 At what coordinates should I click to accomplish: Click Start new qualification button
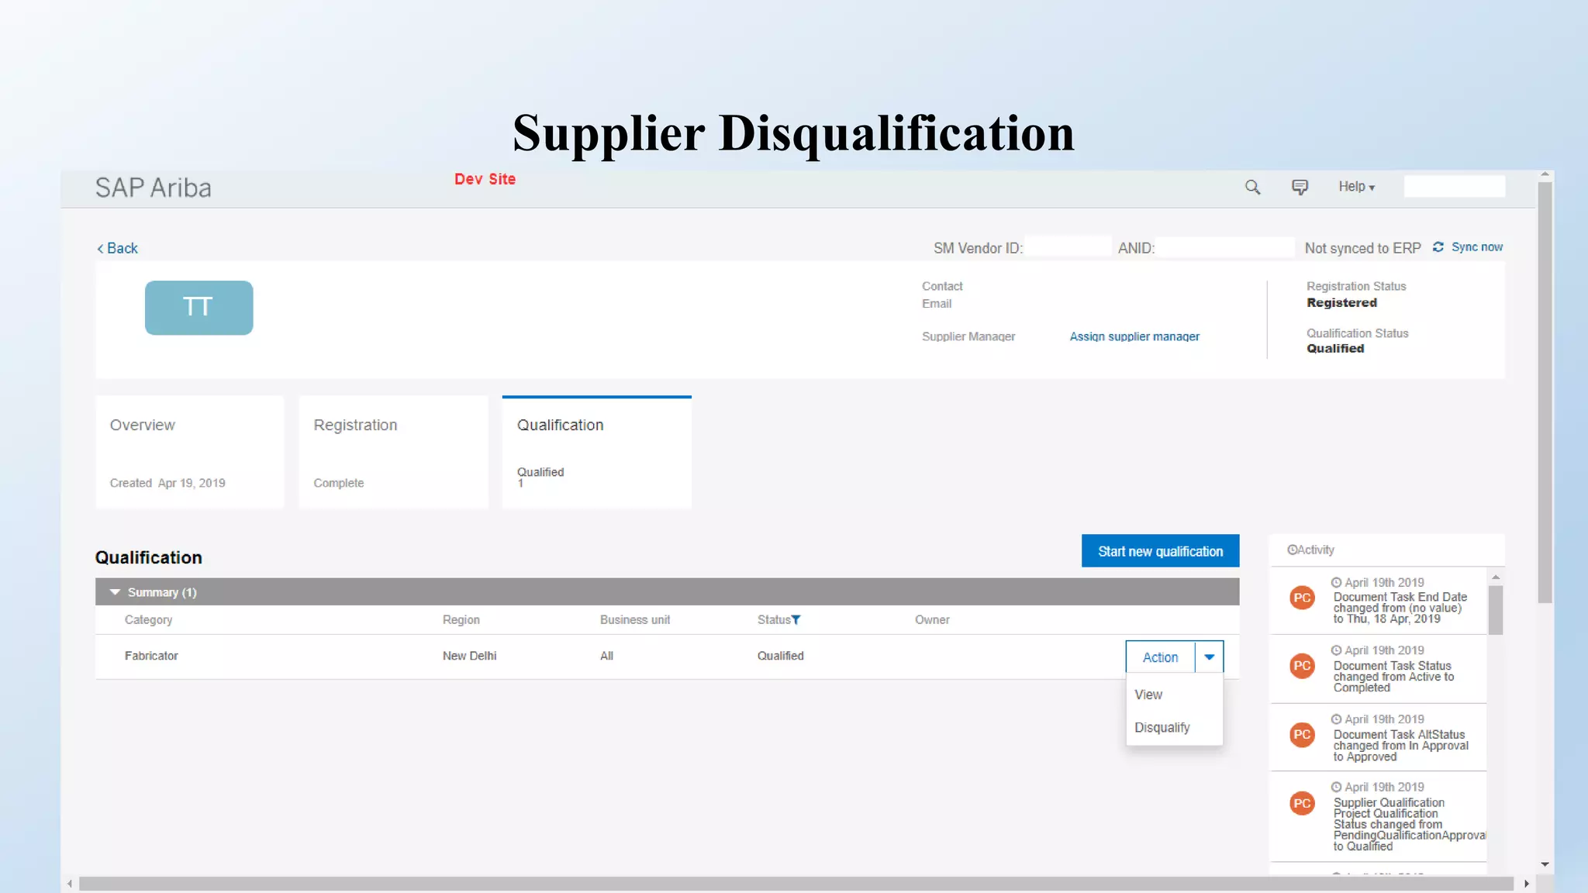[x=1160, y=550]
